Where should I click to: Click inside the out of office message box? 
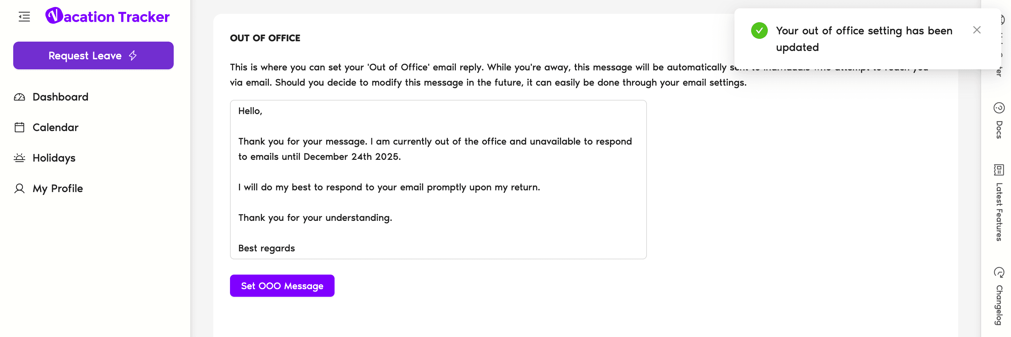pos(438,179)
